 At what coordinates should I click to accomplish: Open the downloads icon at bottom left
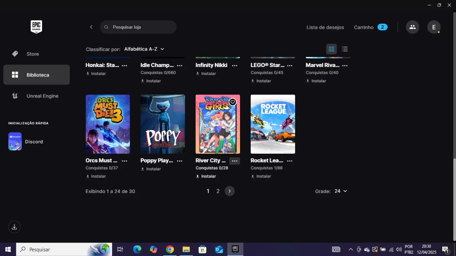(14, 227)
